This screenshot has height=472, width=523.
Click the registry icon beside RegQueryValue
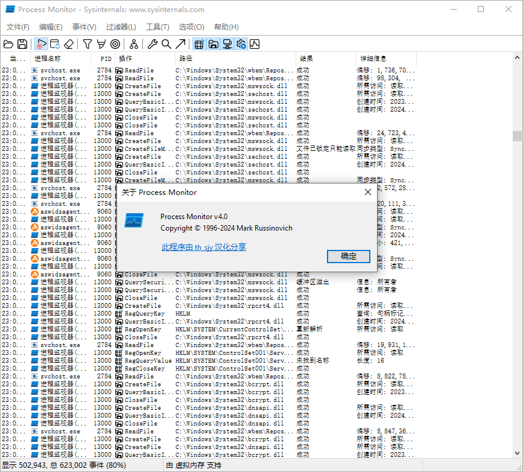(119, 361)
